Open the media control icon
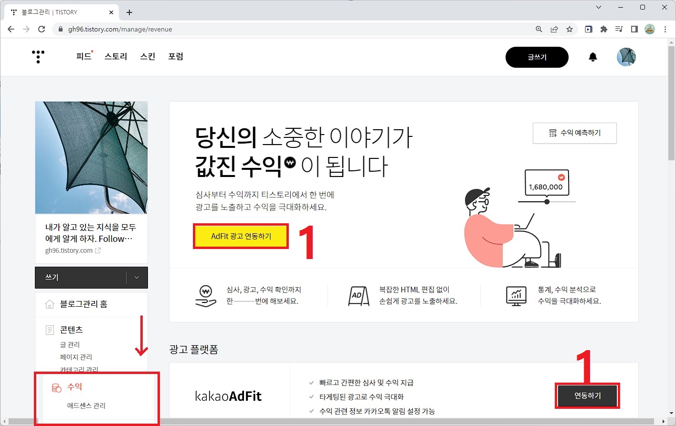This screenshot has width=676, height=426. pos(619,29)
